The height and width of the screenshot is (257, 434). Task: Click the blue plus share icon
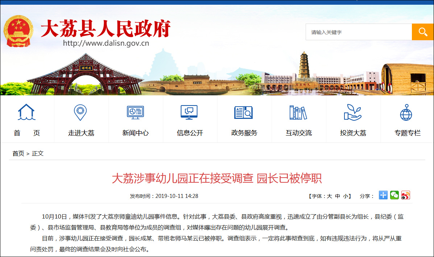[x=383, y=195]
